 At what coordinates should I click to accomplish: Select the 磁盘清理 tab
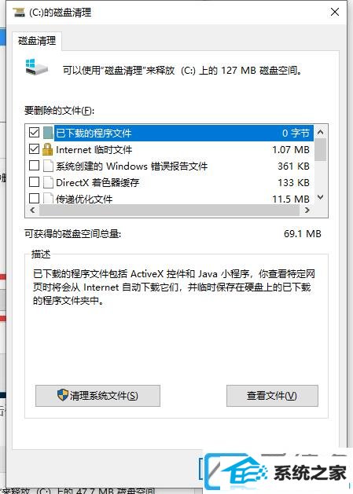(37, 41)
